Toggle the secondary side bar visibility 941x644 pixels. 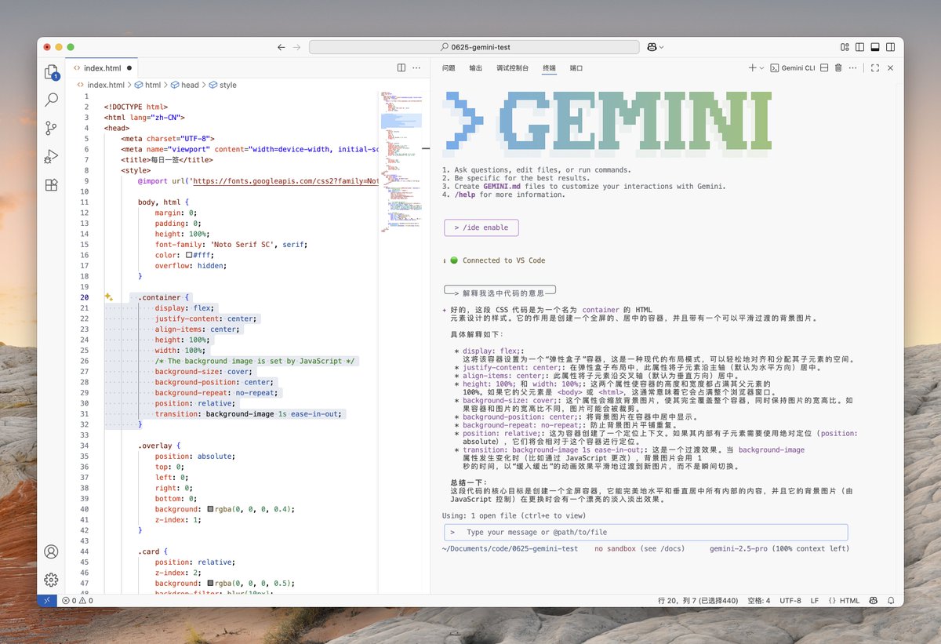click(x=890, y=48)
